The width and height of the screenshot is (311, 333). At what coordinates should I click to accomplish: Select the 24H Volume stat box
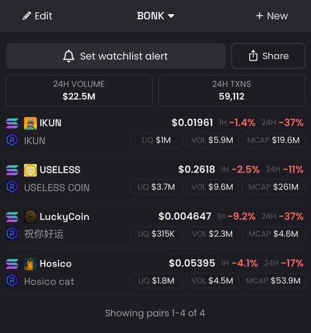(79, 90)
